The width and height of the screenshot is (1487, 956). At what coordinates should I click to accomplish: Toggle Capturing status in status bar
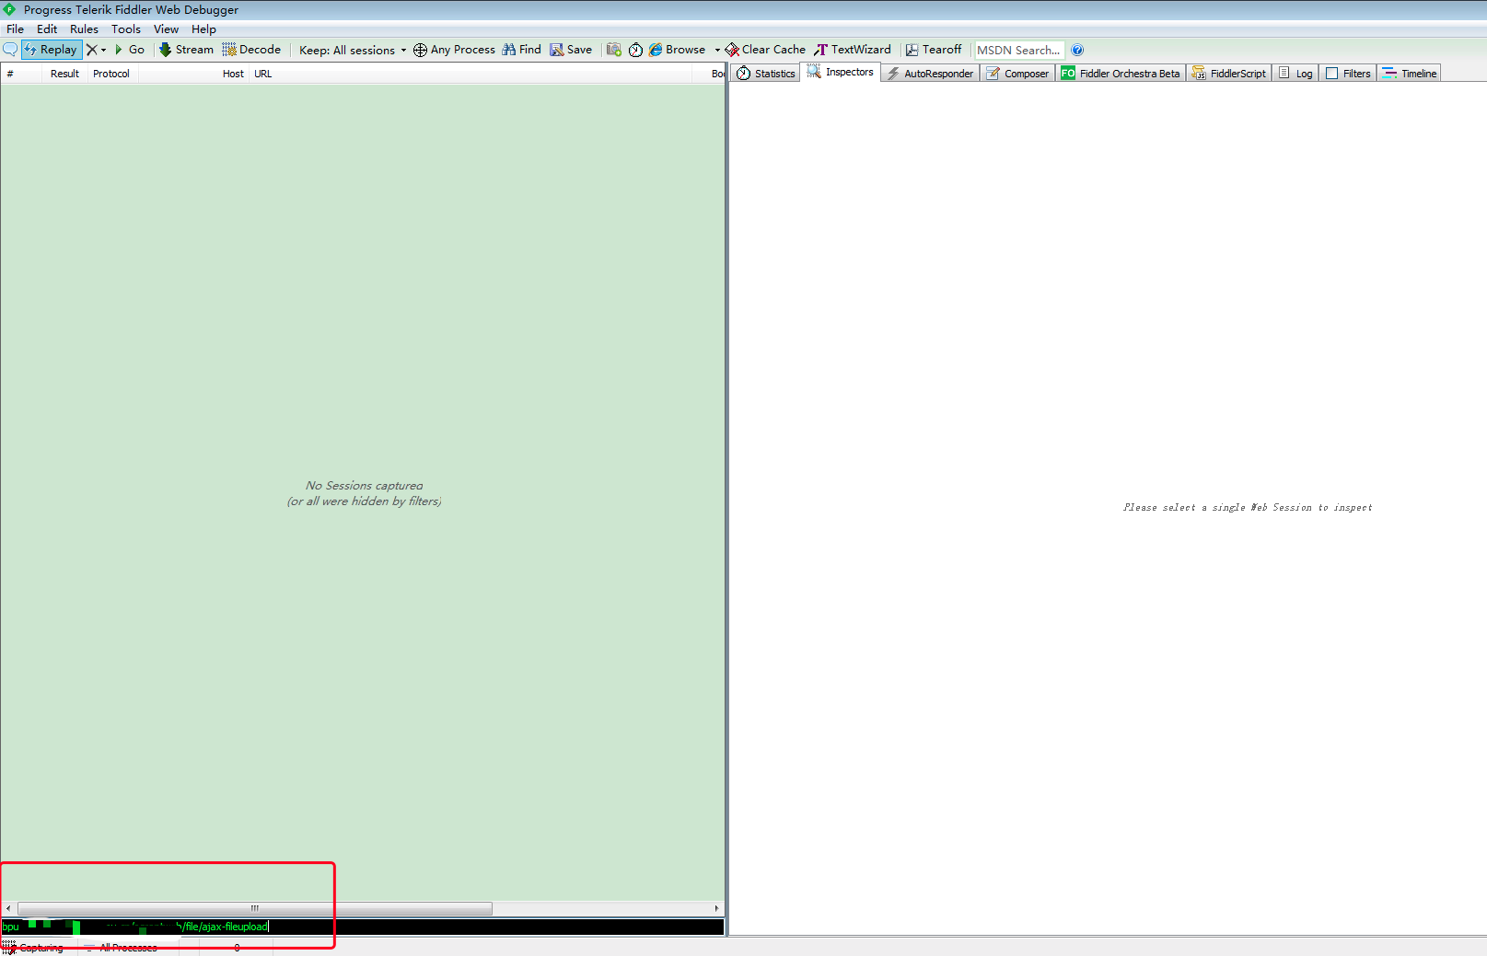pyautogui.click(x=35, y=948)
